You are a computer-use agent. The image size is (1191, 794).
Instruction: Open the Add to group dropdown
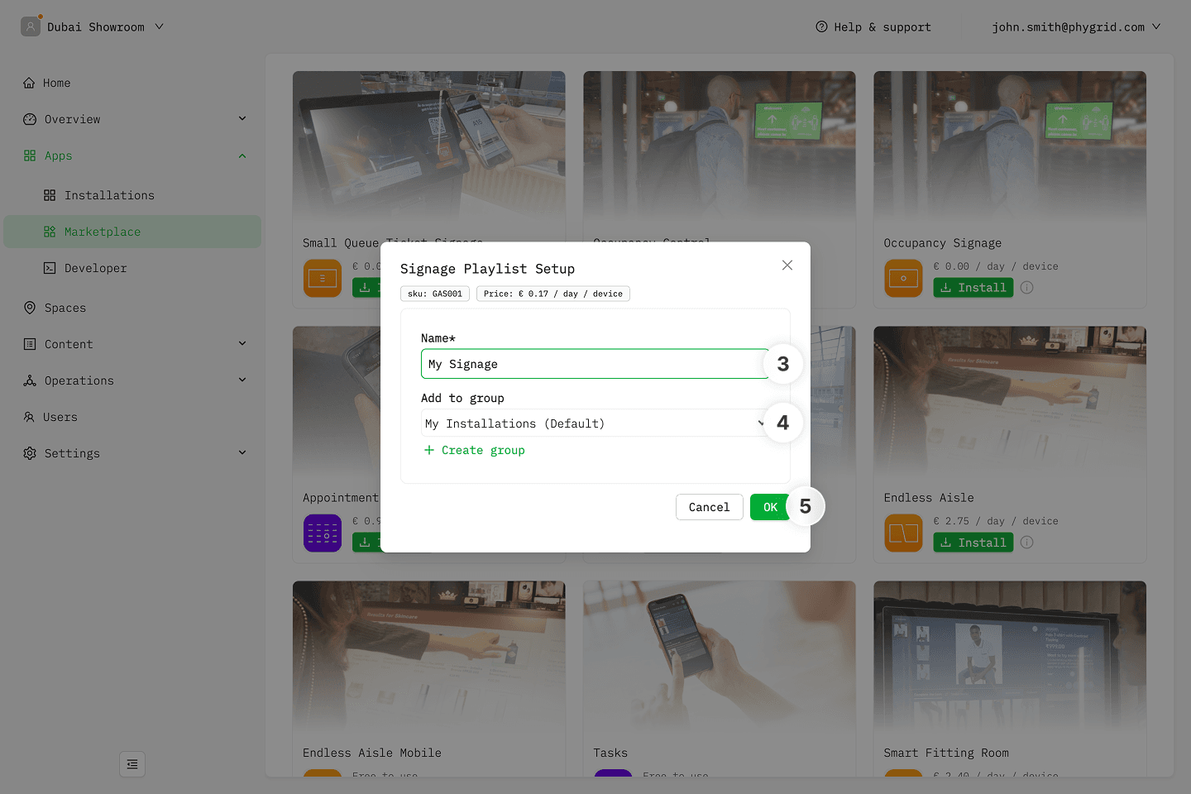[594, 423]
